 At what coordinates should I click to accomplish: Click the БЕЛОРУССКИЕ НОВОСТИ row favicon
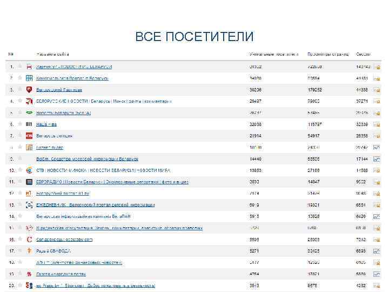pos(29,101)
